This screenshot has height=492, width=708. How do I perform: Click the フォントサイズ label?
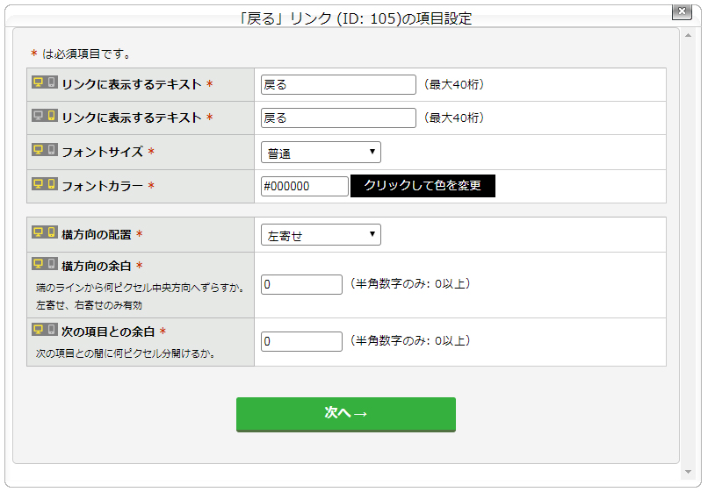click(x=103, y=152)
